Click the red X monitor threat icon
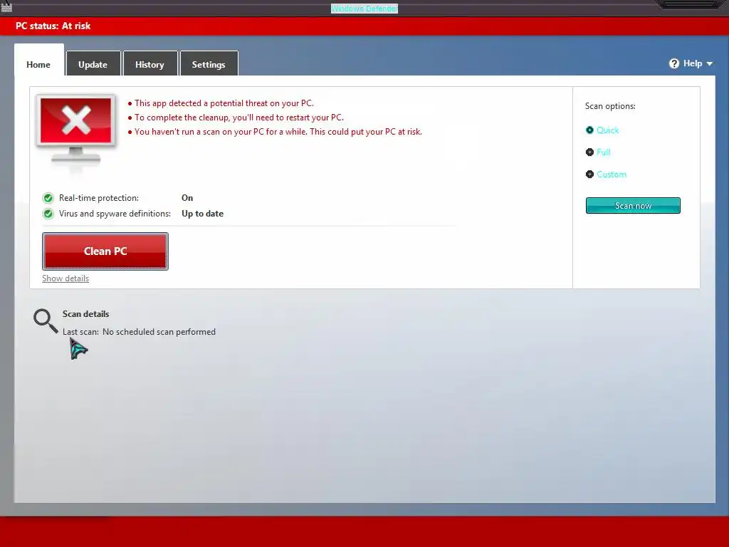Viewport: 729px width, 547px height. coord(75,130)
